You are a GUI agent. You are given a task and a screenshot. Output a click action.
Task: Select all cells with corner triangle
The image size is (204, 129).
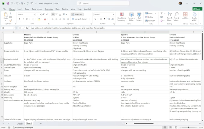tap(2, 32)
